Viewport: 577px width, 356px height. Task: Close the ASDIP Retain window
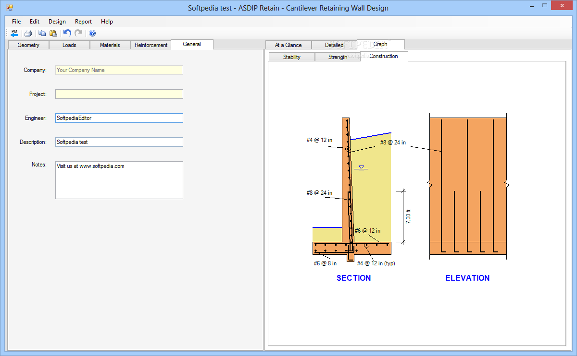(562, 6)
